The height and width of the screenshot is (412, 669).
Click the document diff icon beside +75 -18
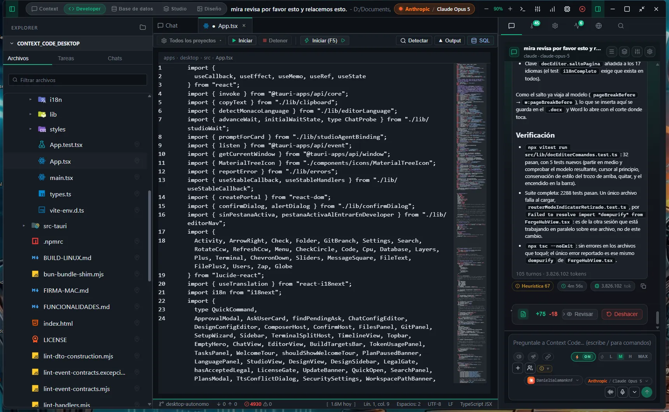point(523,314)
